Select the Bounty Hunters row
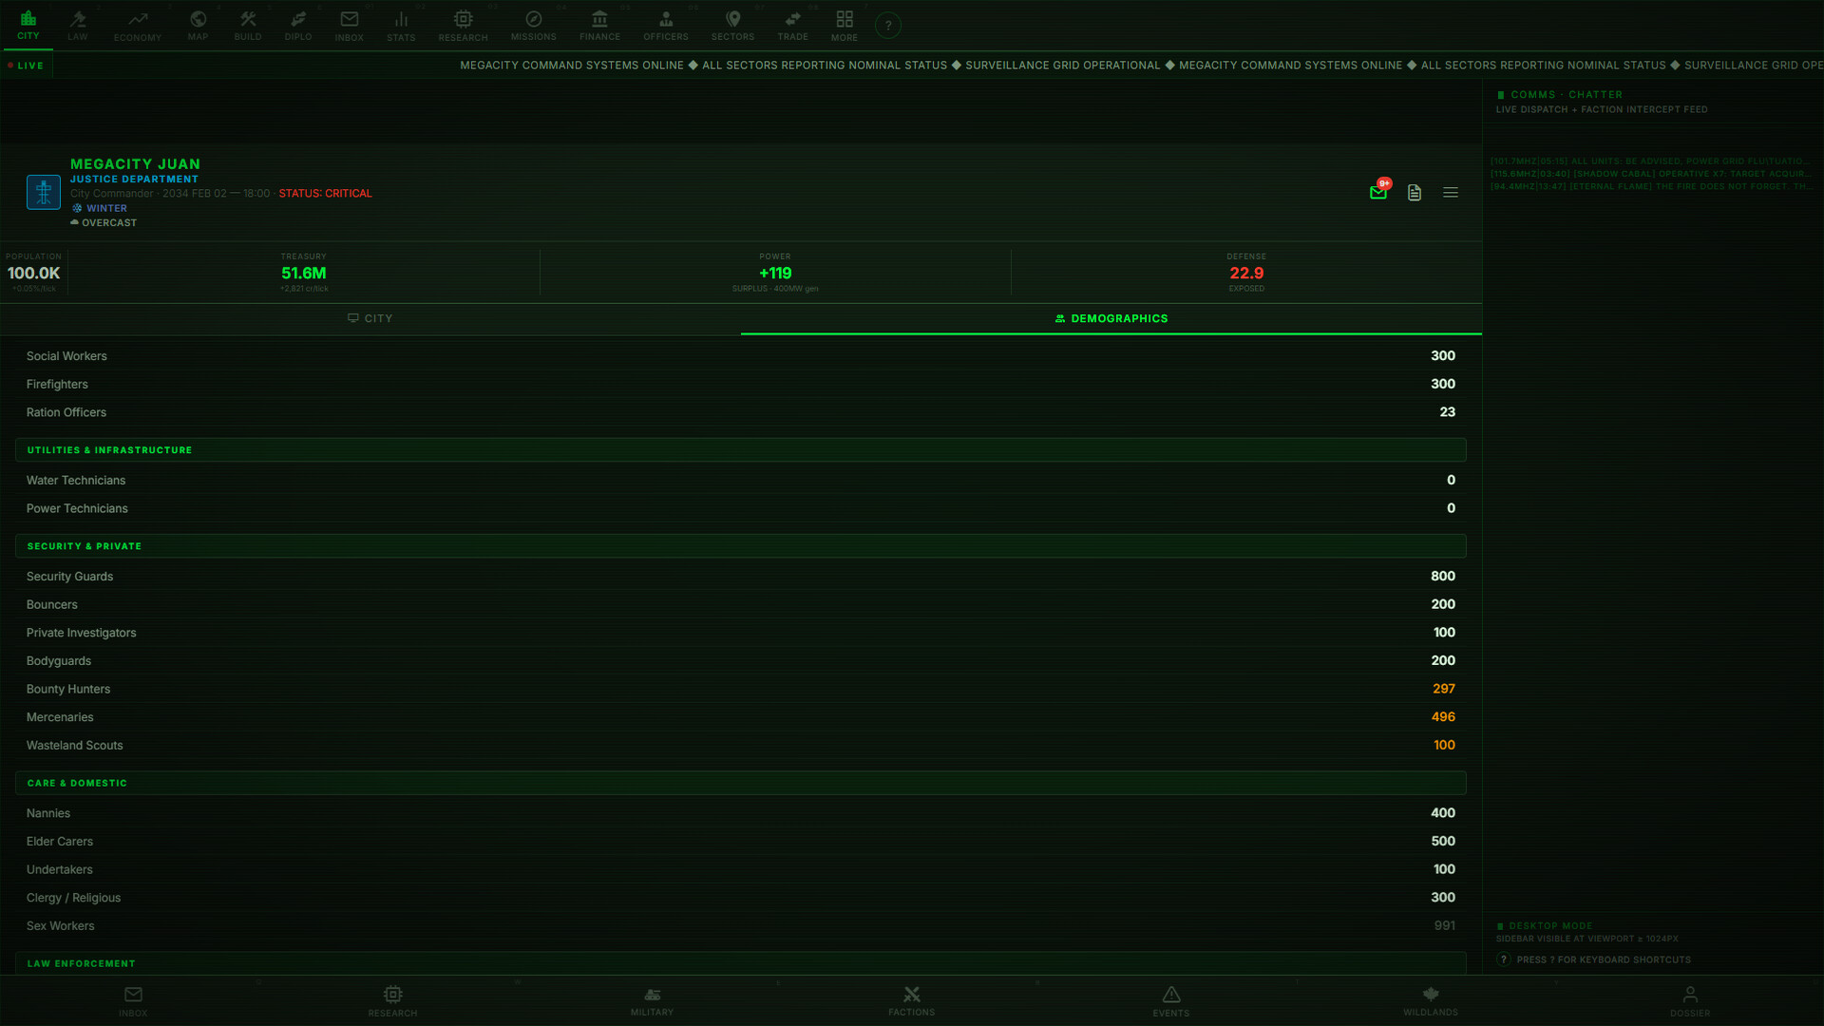 tap(741, 689)
